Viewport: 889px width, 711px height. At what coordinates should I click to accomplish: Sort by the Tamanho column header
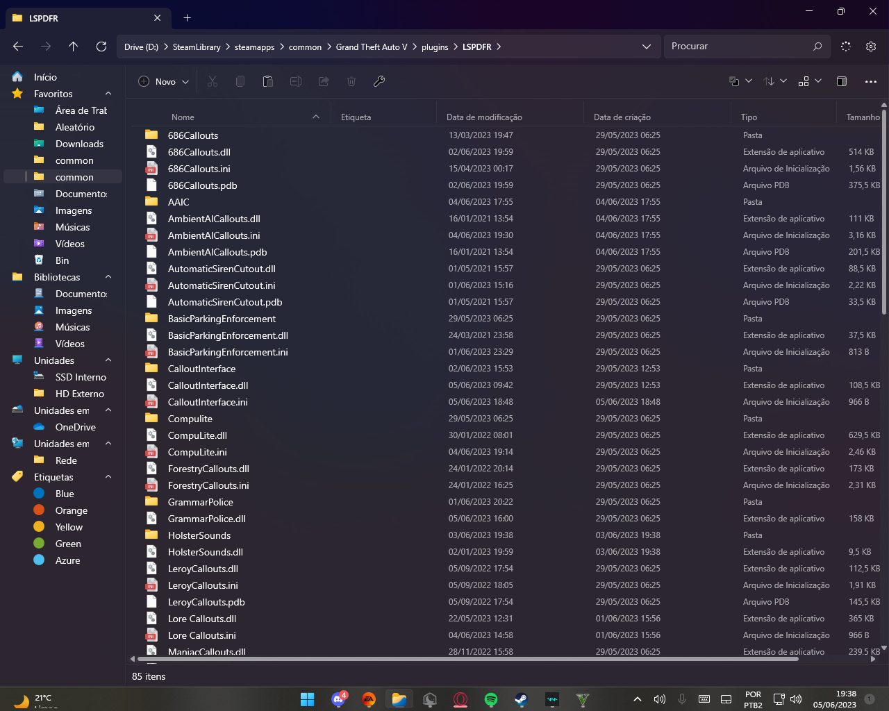[x=863, y=117]
